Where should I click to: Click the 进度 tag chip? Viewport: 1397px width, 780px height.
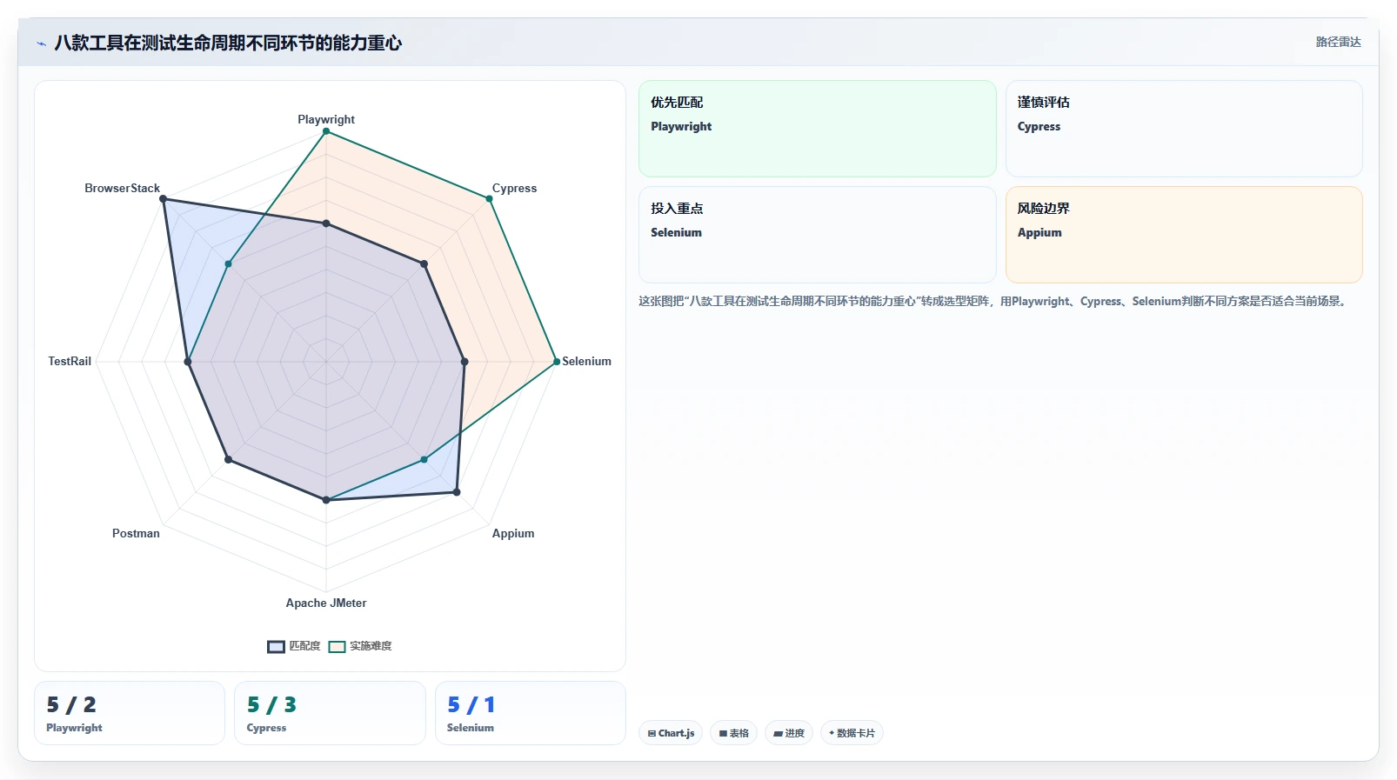[789, 733]
